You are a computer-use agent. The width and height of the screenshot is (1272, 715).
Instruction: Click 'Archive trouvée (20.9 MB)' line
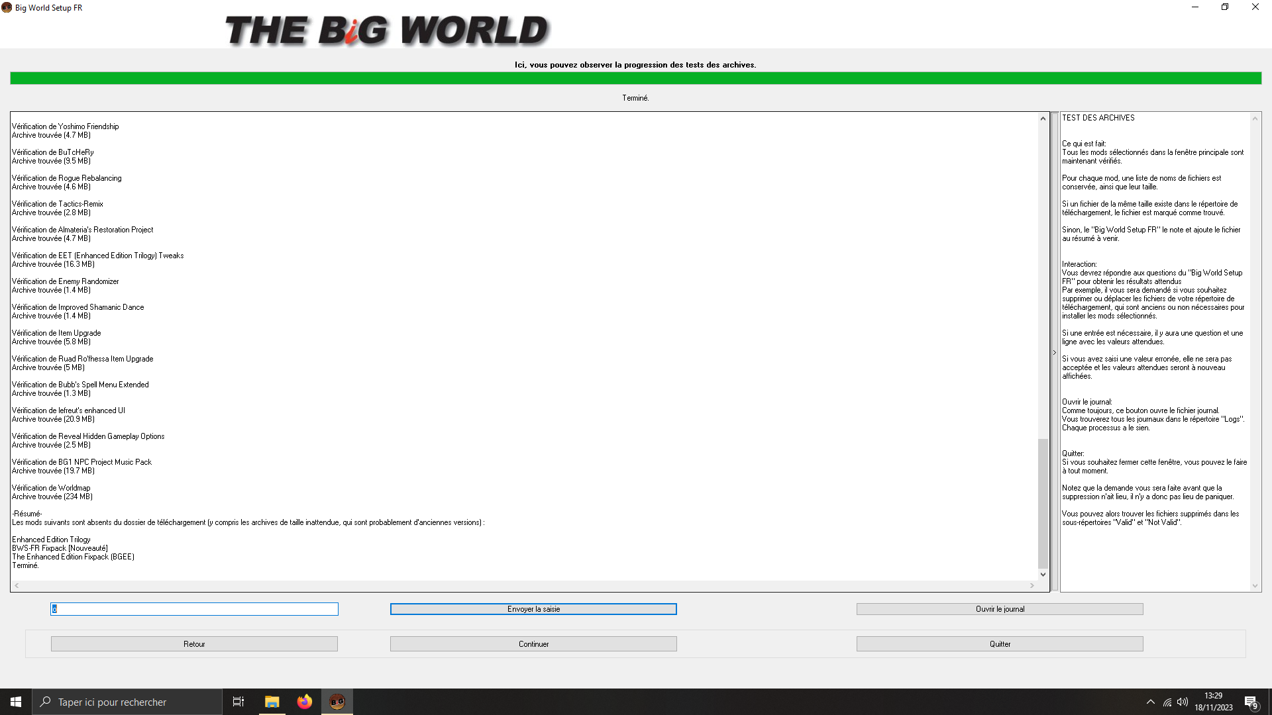[x=53, y=419]
